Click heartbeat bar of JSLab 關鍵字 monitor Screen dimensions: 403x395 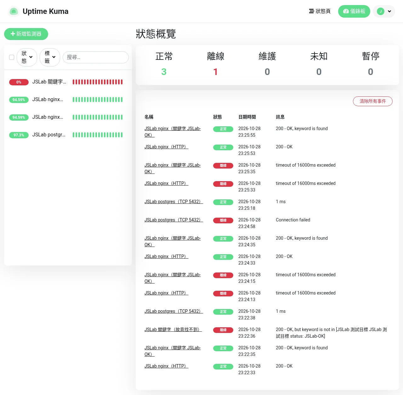(98, 82)
